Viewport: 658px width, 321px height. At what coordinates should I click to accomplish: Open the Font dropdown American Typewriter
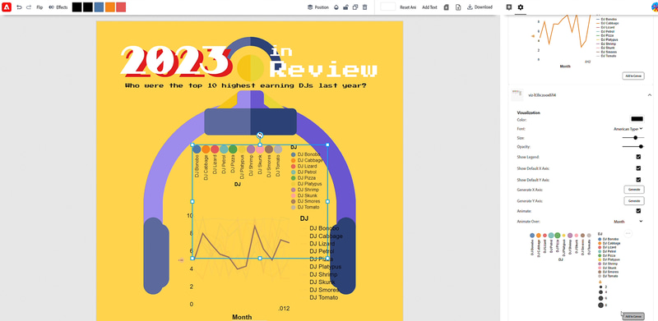tap(628, 129)
